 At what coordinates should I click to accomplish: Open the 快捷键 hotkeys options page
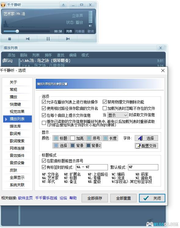(15, 104)
